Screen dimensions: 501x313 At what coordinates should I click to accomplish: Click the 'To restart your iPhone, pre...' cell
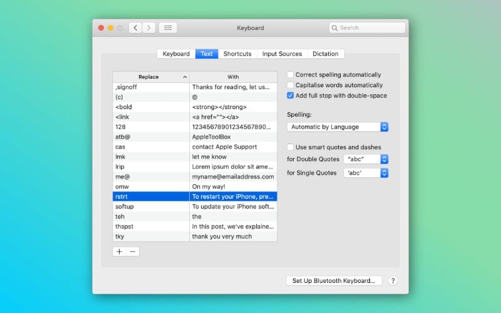[233, 197]
